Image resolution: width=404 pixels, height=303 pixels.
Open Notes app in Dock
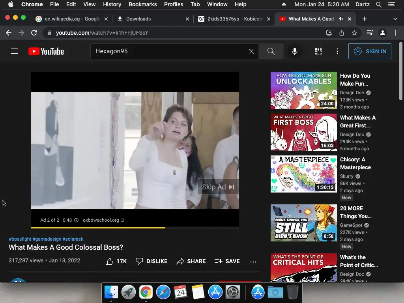[198, 292]
